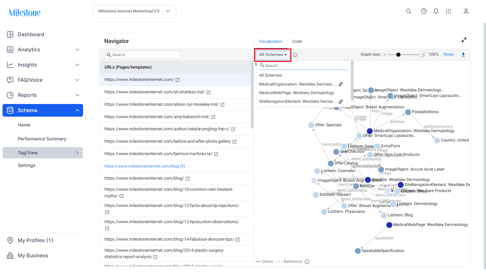
Task: Open the top bar search icon
Action: [x=409, y=11]
